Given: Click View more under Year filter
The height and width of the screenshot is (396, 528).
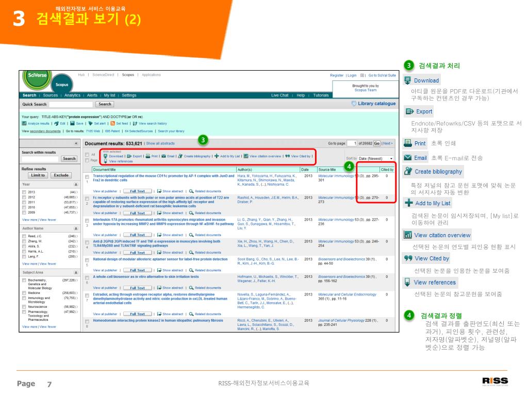Looking at the screenshot, I should tap(29, 220).
